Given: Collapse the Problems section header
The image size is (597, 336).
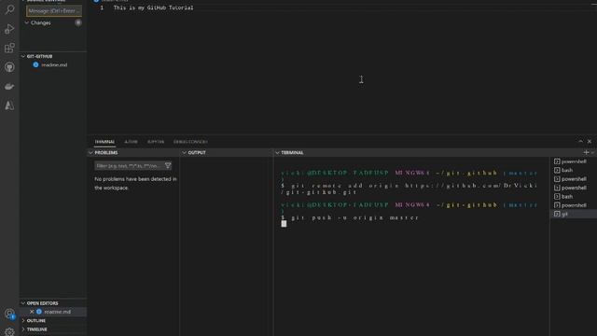Looking at the screenshot, I should 133,152.
